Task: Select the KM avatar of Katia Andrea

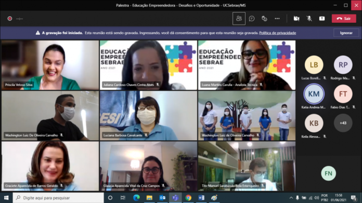Action: pos(314,94)
